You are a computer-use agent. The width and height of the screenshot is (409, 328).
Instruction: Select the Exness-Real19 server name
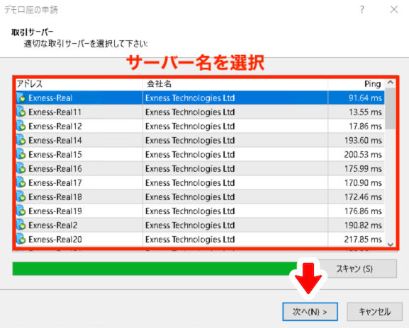coord(55,211)
